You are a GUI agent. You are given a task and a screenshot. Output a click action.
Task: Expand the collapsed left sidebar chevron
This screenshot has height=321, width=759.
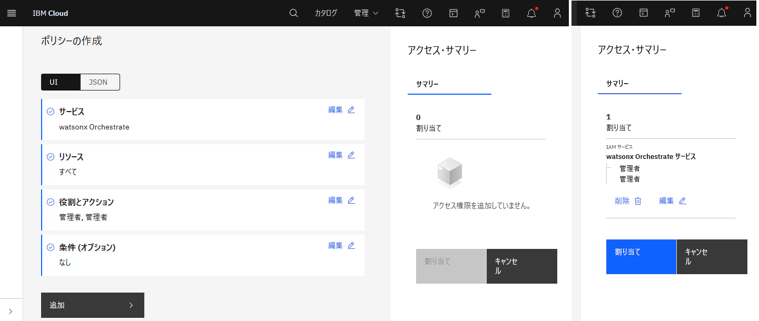11,311
